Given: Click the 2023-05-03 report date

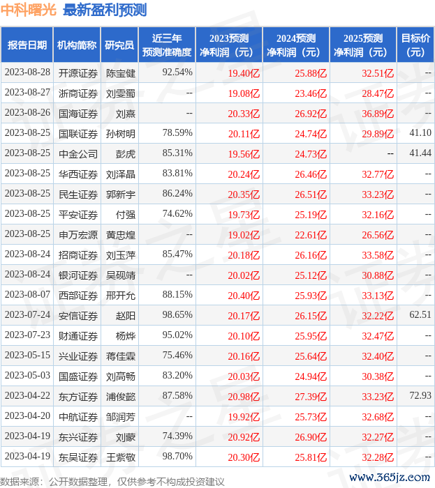Looking at the screenshot, I should click(x=27, y=375).
